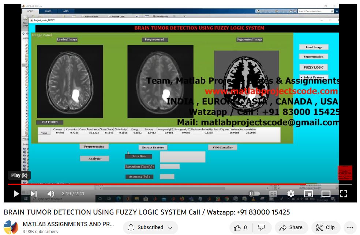This screenshot has height=235, width=360.
Task: Open the more actions menu
Action: 350,227
